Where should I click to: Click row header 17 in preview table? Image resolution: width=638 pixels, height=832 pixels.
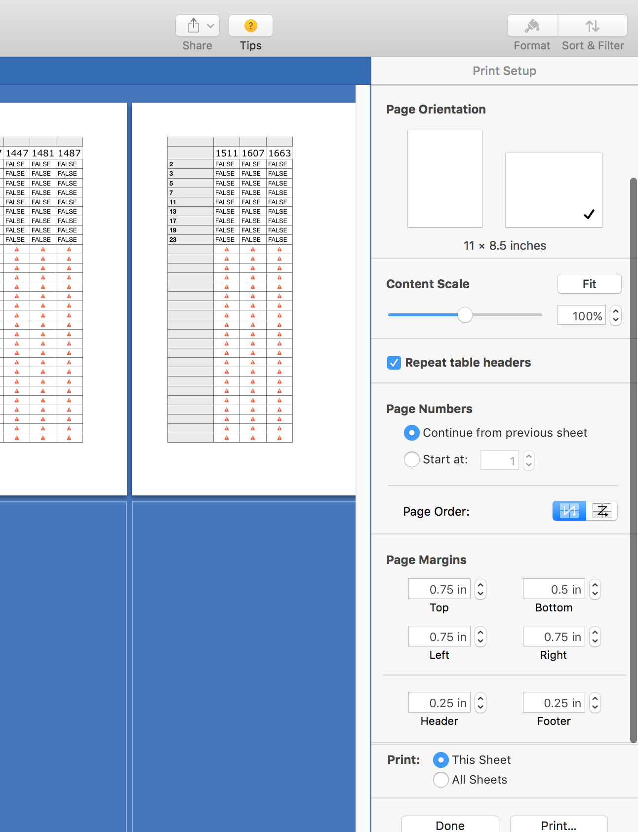coord(191,221)
